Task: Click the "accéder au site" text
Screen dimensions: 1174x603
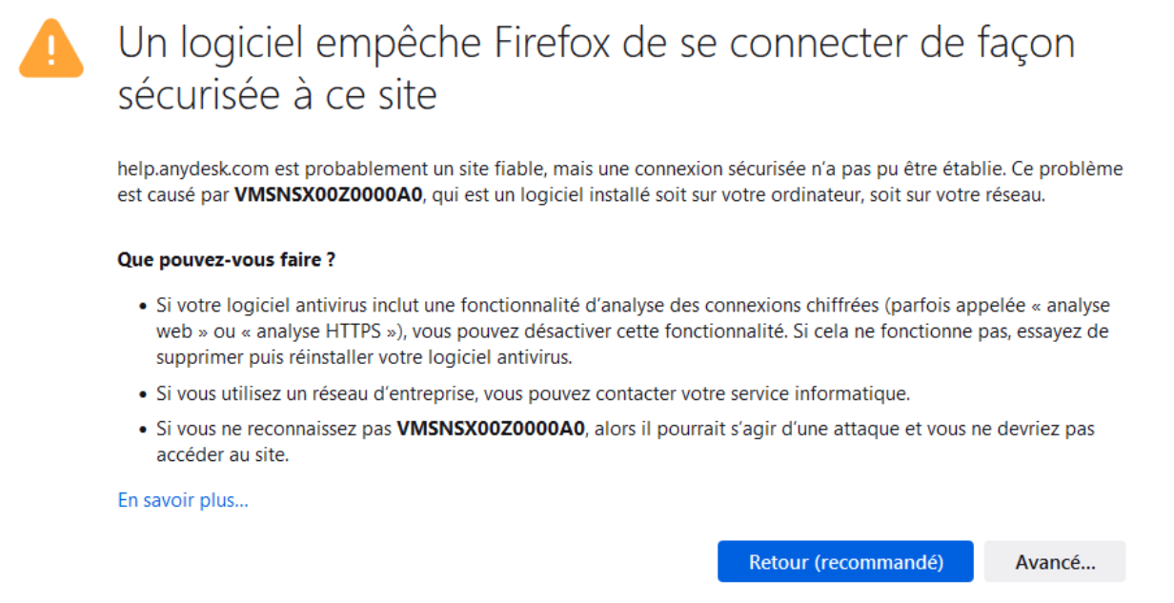Action: (221, 455)
